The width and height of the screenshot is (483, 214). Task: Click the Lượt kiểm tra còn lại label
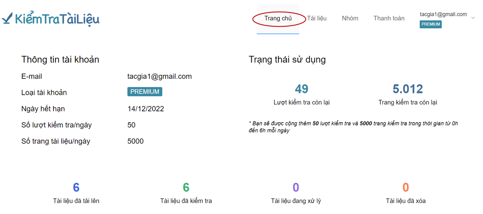click(x=301, y=103)
